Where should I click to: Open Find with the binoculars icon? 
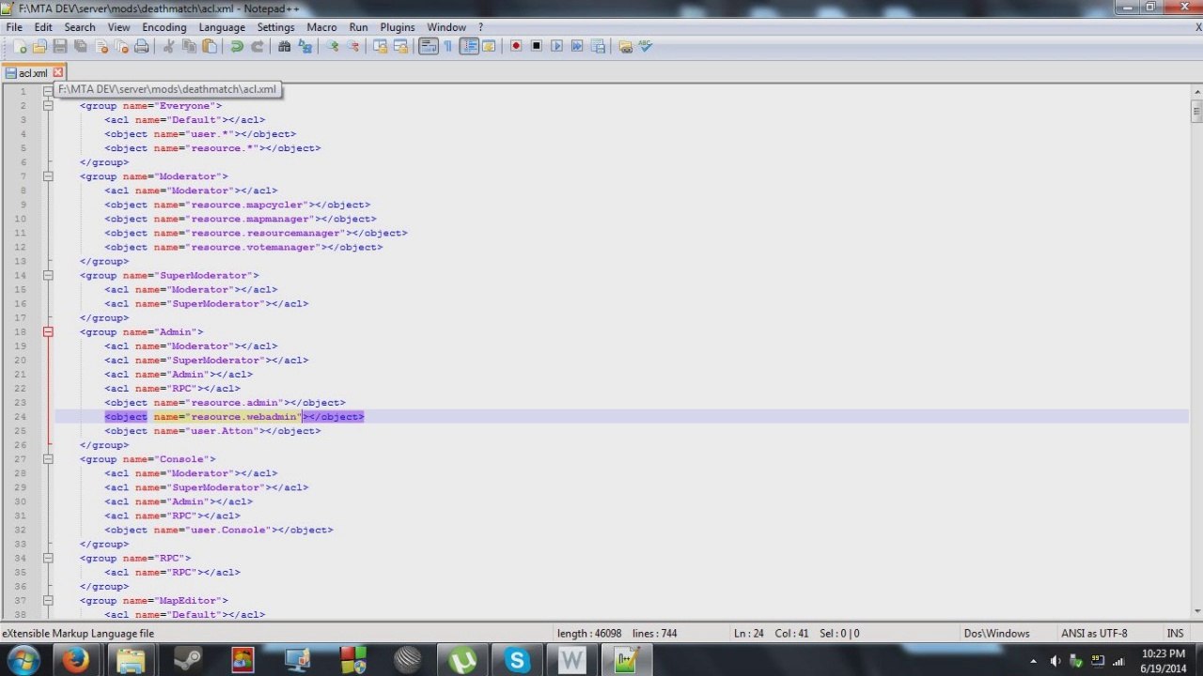pyautogui.click(x=284, y=46)
